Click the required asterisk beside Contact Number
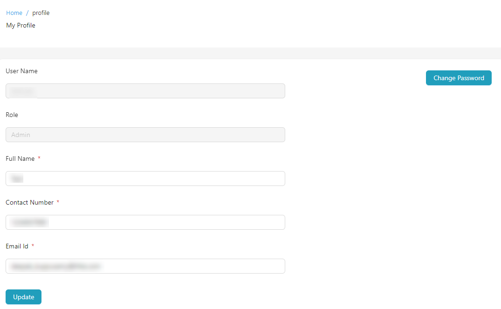501x309 pixels. coord(58,202)
